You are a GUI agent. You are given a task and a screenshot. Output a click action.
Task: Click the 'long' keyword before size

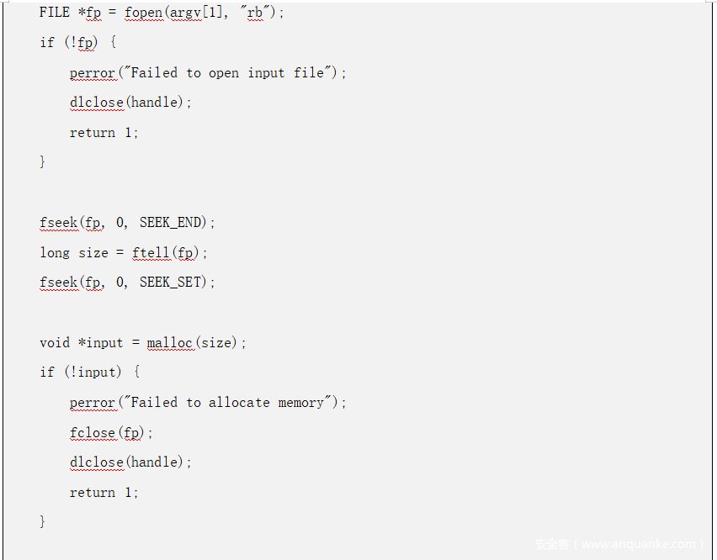coord(55,252)
